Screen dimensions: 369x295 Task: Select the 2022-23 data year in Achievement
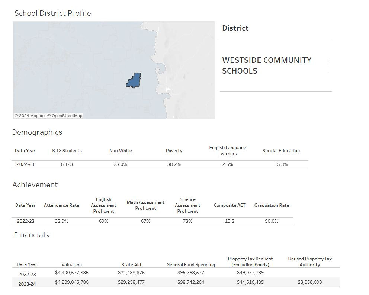click(26, 221)
